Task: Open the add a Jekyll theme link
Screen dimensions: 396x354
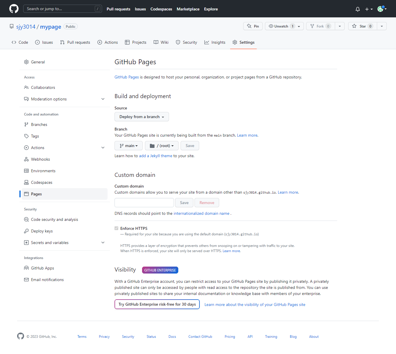Action: [x=156, y=156]
